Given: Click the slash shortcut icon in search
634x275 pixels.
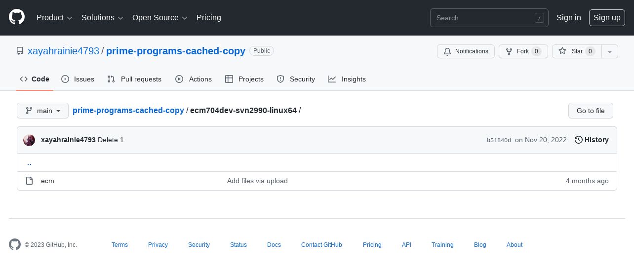Looking at the screenshot, I should point(539,18).
